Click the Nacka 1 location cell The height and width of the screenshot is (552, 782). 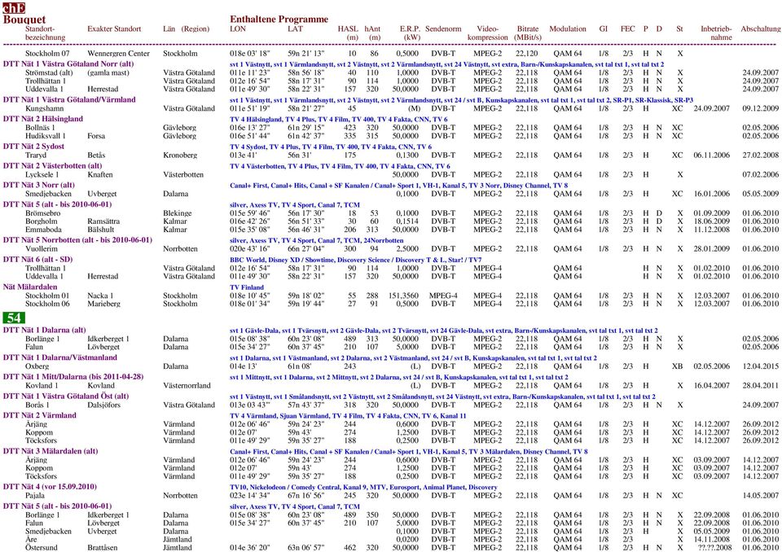point(100,296)
